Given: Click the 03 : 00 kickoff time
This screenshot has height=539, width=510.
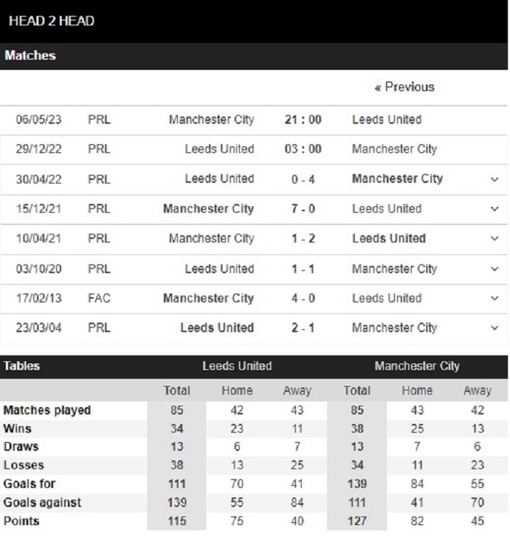Looking at the screenshot, I should (302, 149).
